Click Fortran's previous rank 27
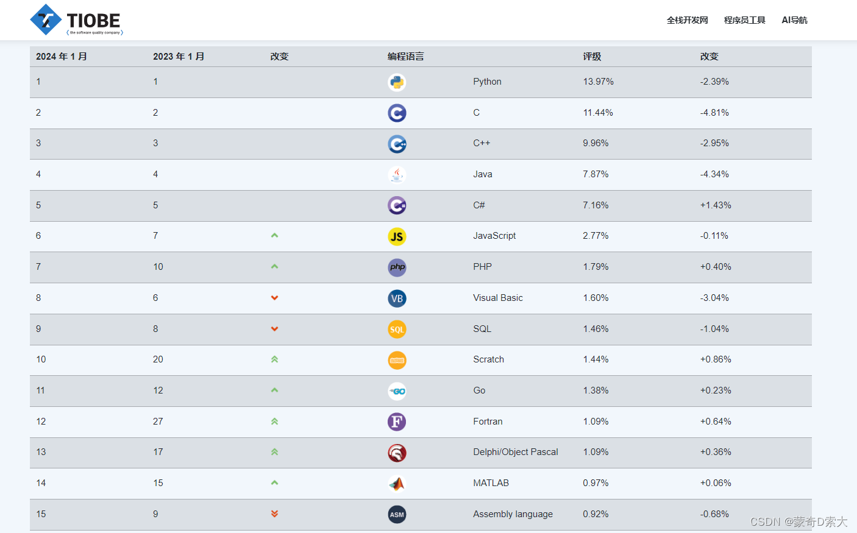857x533 pixels. point(158,422)
